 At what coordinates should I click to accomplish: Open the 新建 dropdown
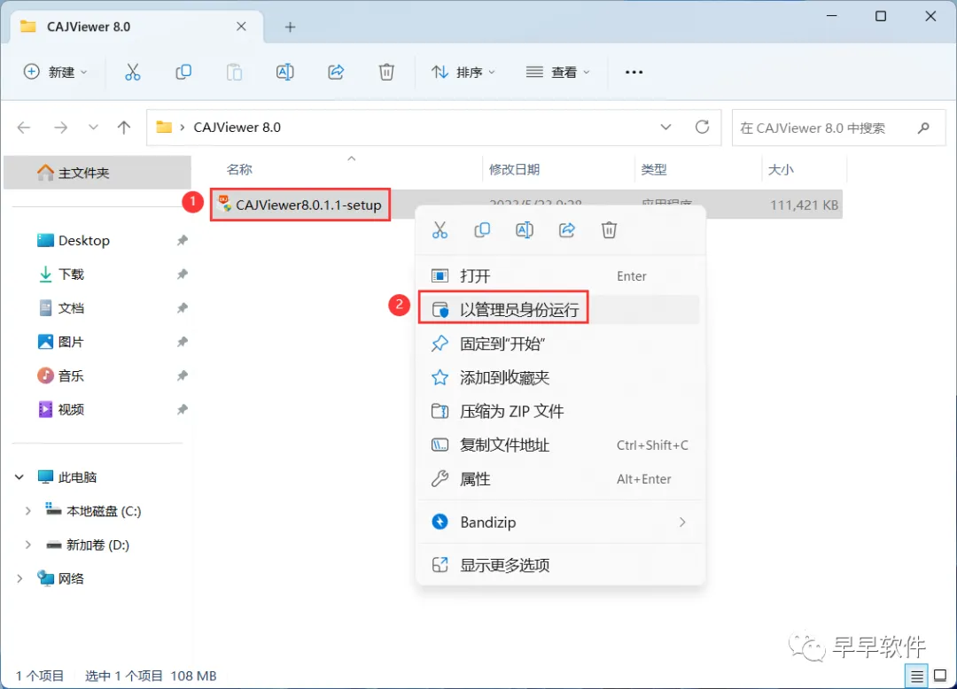56,72
